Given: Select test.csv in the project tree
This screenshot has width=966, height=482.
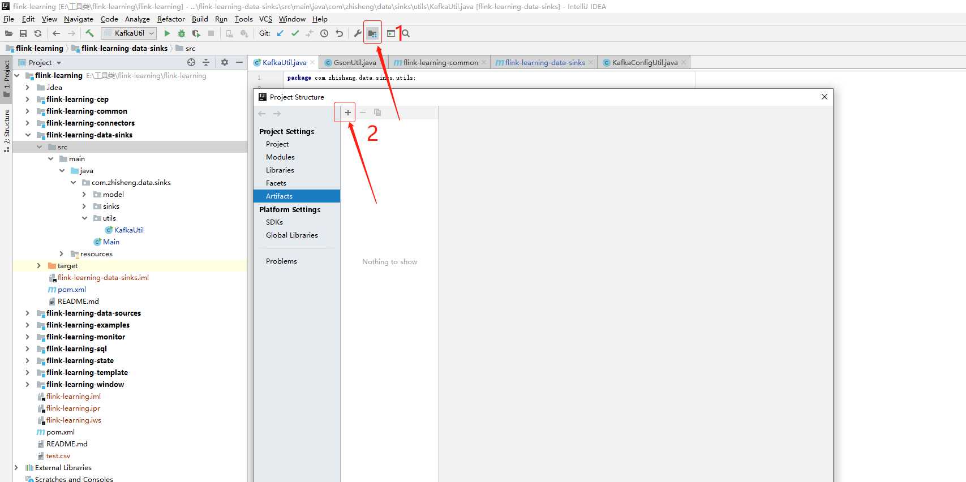Looking at the screenshot, I should point(58,455).
